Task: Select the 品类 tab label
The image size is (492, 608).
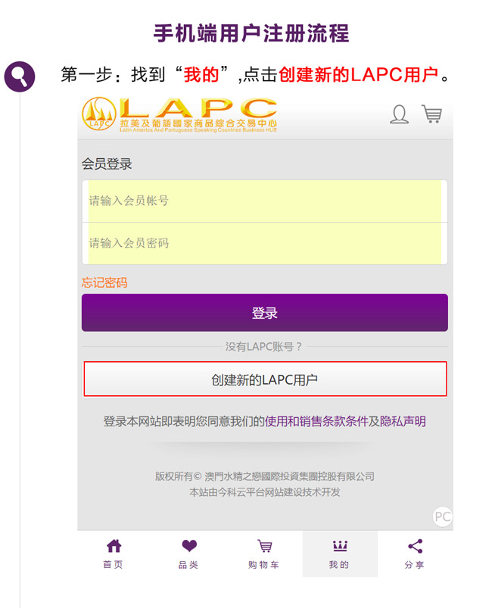Action: pyautogui.click(x=188, y=565)
